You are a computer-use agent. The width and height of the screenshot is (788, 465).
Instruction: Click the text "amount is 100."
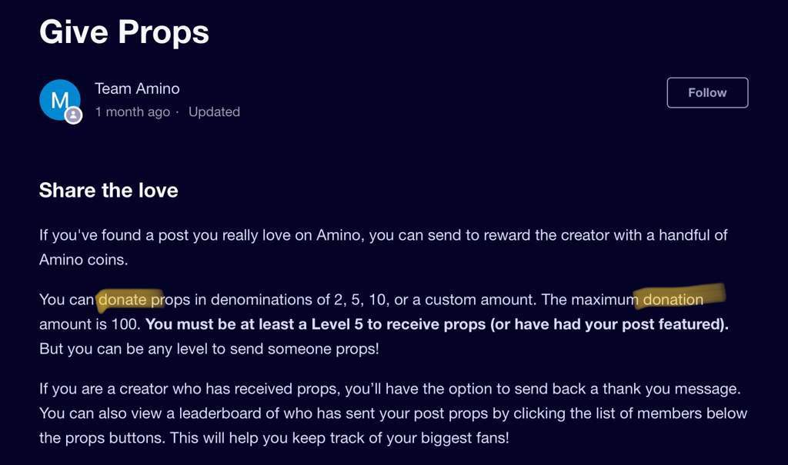90,324
